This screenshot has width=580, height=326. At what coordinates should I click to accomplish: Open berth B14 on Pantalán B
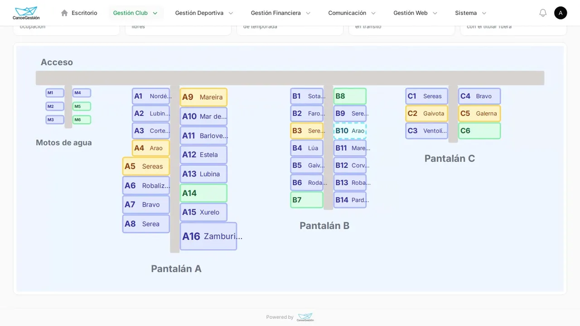pyautogui.click(x=350, y=200)
